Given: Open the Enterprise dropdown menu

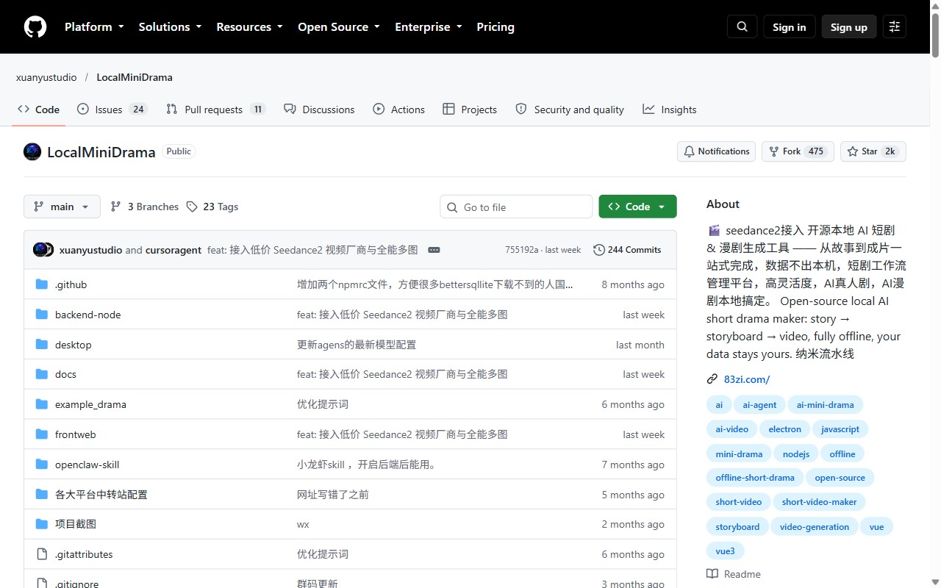Looking at the screenshot, I should [x=429, y=26].
